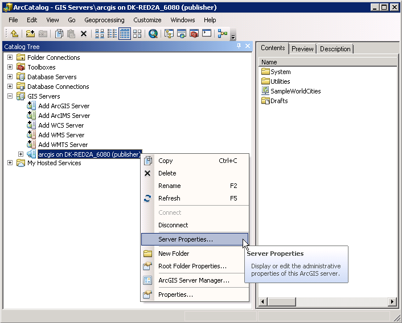
Task: Choose Properties at bottom of context menu
Action: pyautogui.click(x=195, y=295)
